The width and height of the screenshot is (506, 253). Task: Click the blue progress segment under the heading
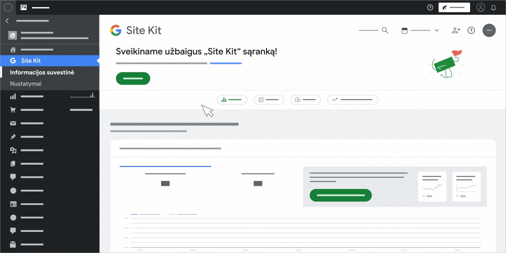click(x=226, y=62)
